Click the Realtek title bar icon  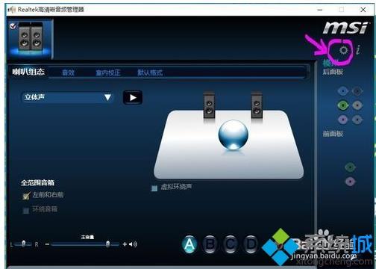point(12,10)
